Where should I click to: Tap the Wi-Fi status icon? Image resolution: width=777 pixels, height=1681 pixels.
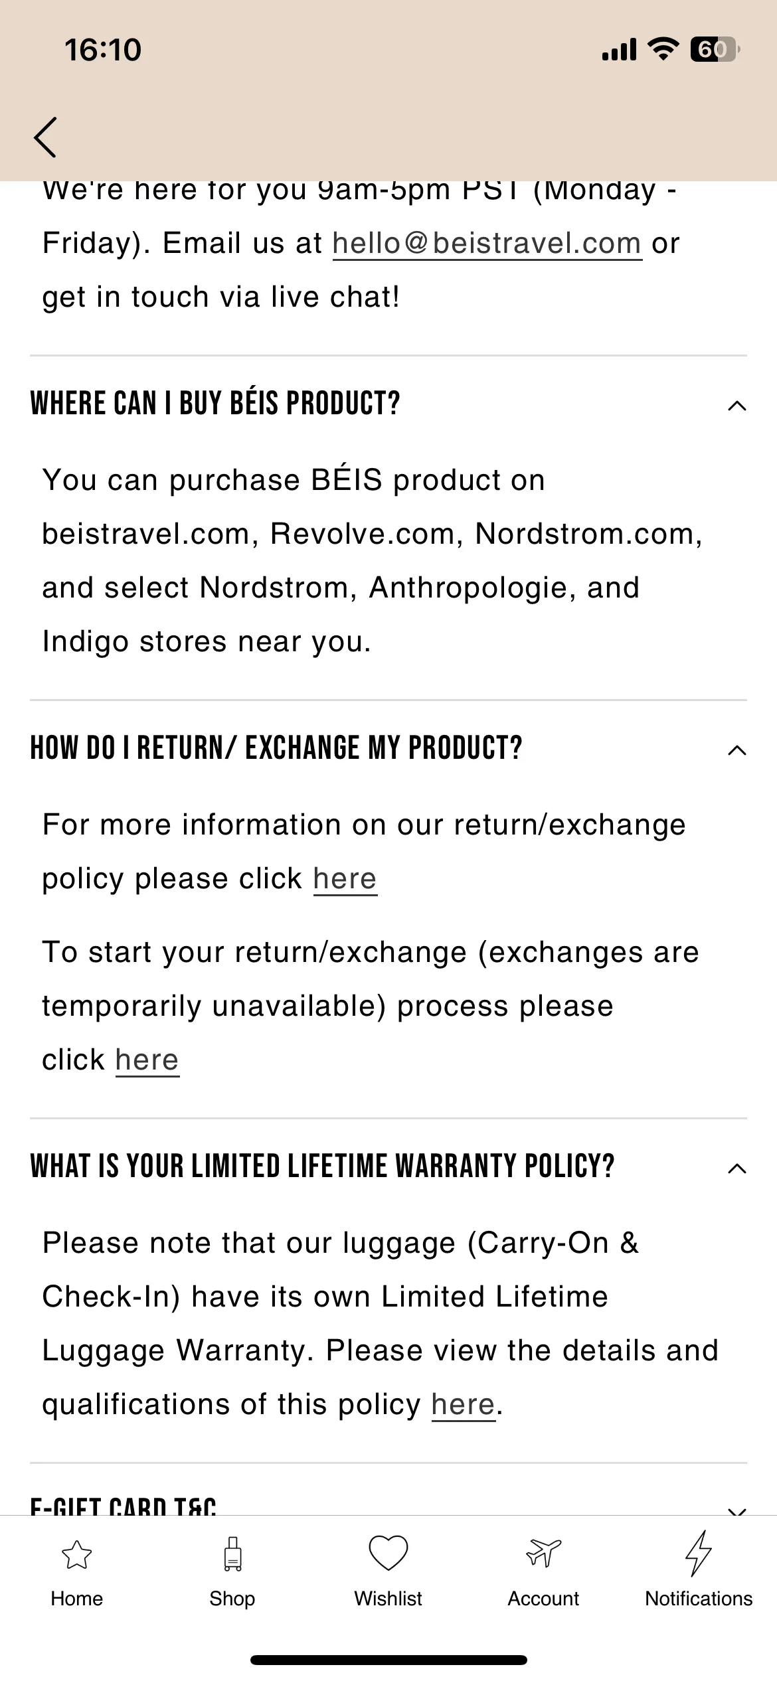(x=662, y=50)
